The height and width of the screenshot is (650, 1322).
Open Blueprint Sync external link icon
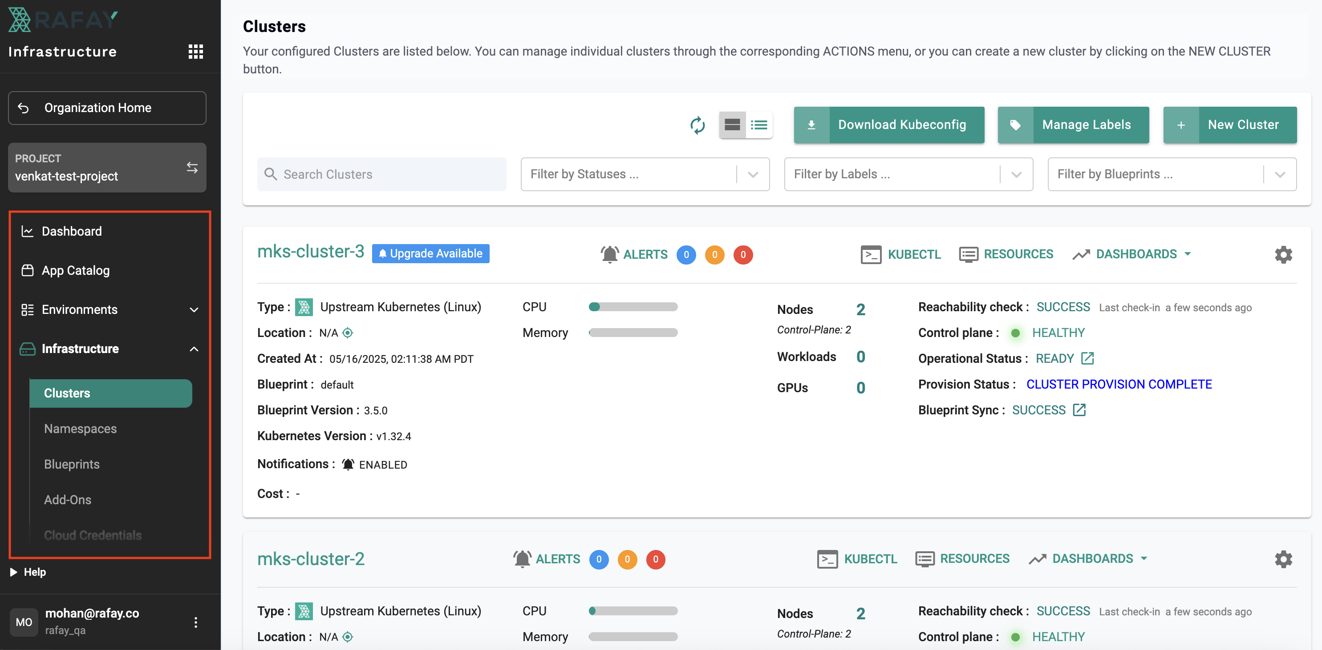(x=1079, y=409)
